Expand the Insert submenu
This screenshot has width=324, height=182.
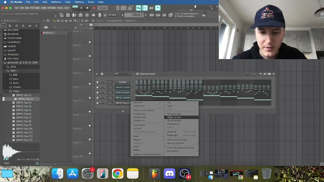pyautogui.click(x=149, y=136)
